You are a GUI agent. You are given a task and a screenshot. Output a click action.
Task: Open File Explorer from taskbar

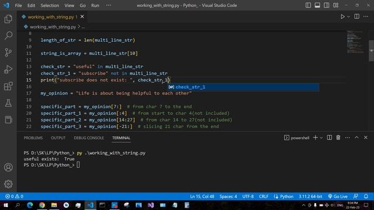pyautogui.click(x=54, y=205)
